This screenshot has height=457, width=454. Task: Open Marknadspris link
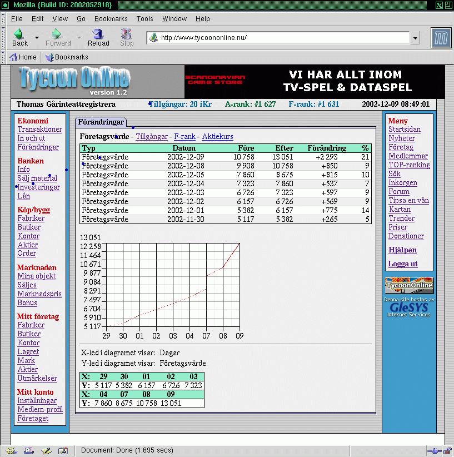point(39,294)
